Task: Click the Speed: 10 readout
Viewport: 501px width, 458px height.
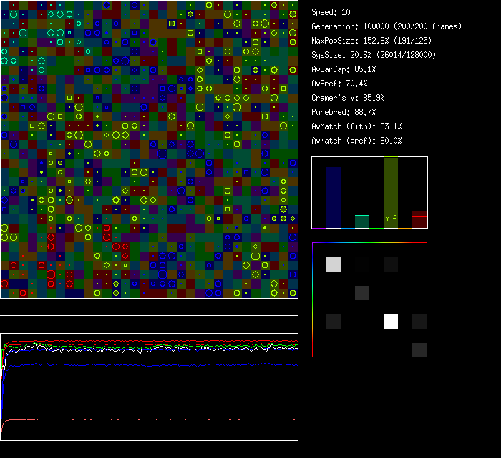Action: point(331,12)
